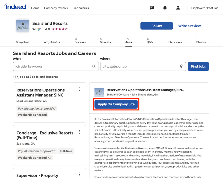The width and height of the screenshot is (223, 178).
Task: Switch to the Interviews tab
Action: (x=174, y=42)
